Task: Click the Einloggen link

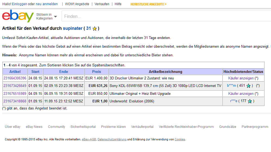Action: point(19,4)
